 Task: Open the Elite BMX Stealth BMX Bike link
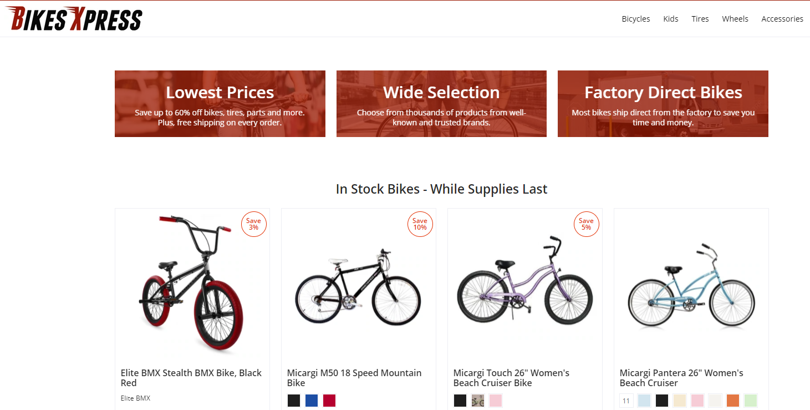[191, 378]
